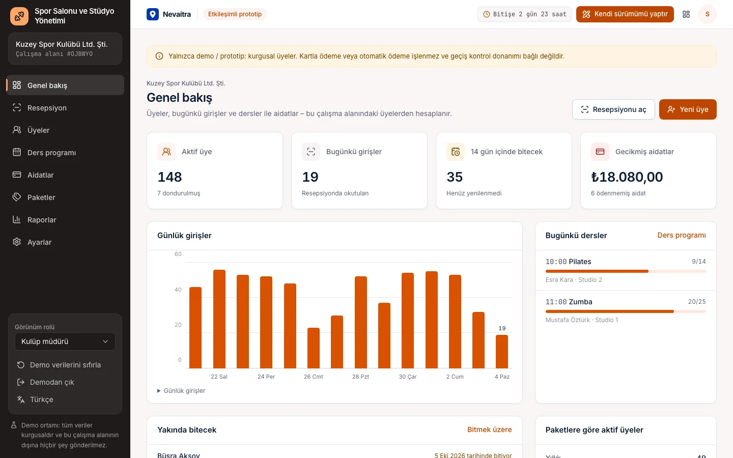
Task: Click Demodan çık to exit demo
Action: coord(65,382)
